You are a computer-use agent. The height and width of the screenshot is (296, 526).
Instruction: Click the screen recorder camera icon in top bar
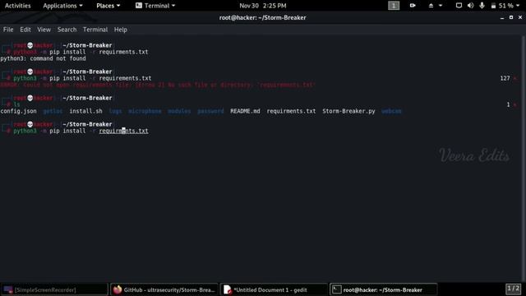point(413,6)
